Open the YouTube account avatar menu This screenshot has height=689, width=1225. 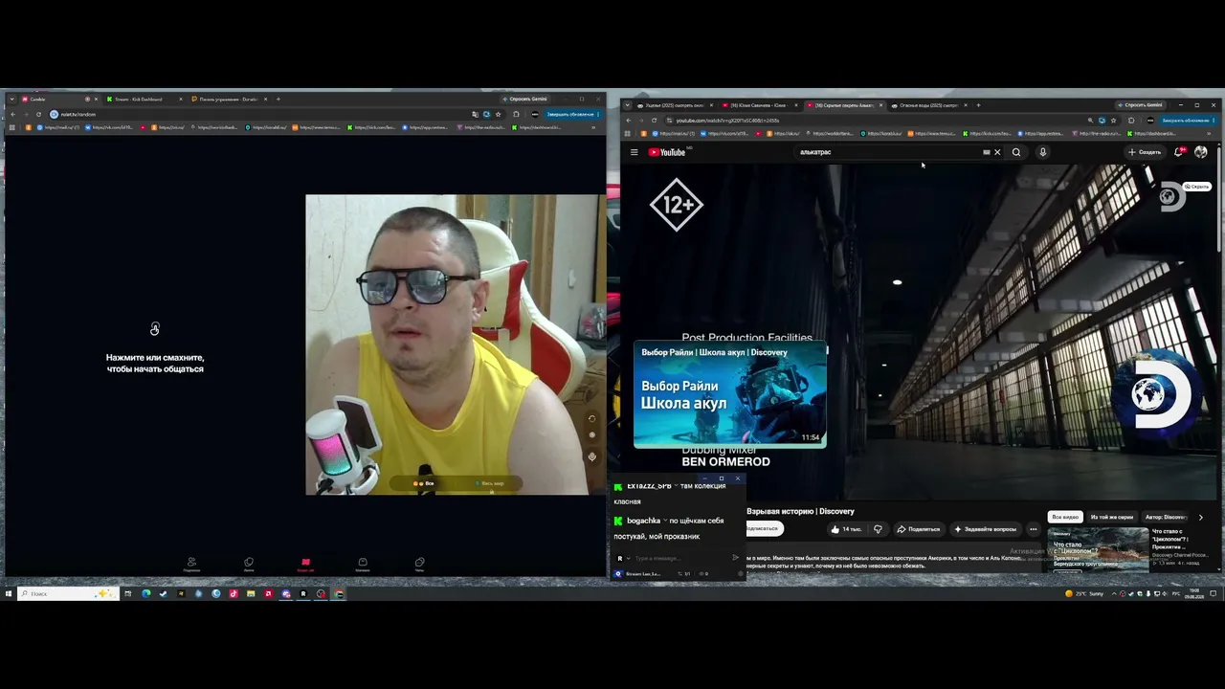click(1201, 152)
